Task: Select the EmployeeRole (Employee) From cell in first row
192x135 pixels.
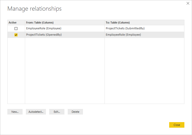Action: pyautogui.click(x=44, y=28)
